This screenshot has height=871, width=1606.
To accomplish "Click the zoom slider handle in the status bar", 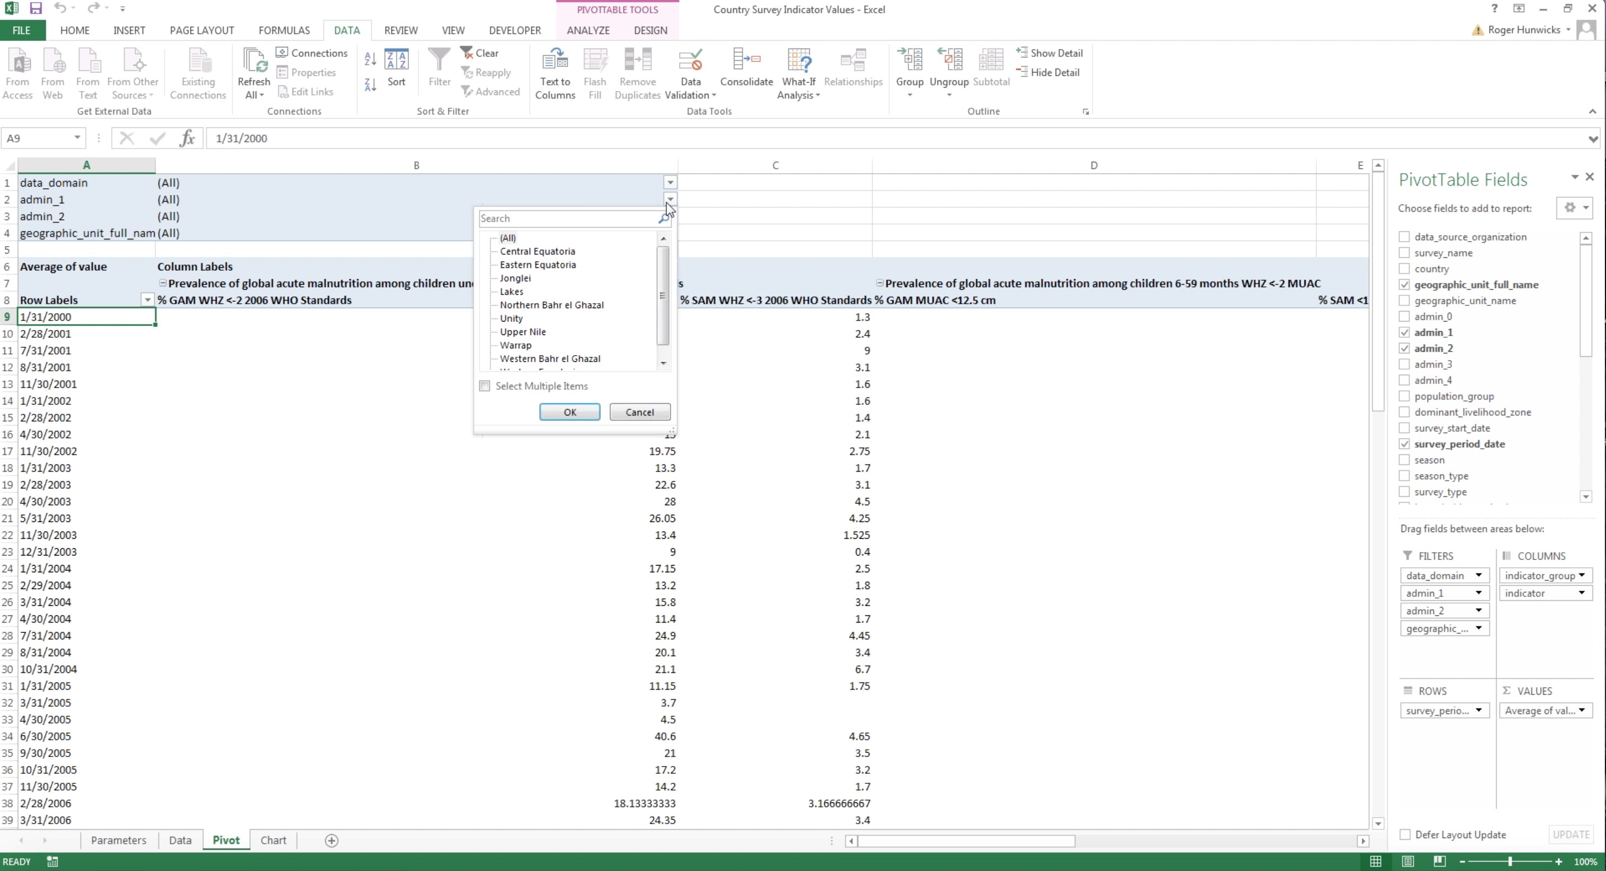I will click(1509, 862).
